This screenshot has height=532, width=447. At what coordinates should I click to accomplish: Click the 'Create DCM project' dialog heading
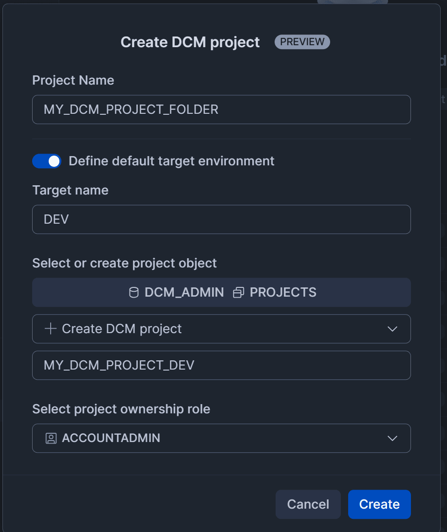coord(190,42)
